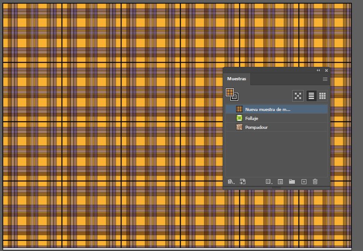Click the Delete Swatch trash icon
Image resolution: width=363 pixels, height=251 pixels.
click(315, 181)
